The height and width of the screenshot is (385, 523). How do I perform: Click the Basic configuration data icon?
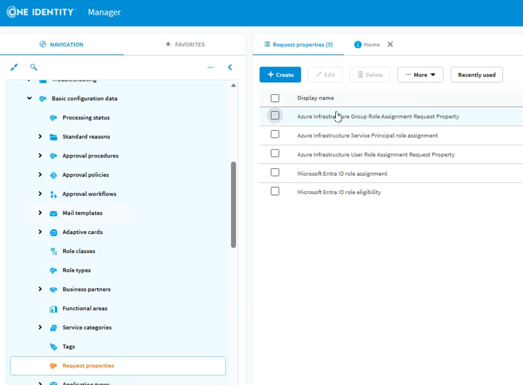point(43,99)
